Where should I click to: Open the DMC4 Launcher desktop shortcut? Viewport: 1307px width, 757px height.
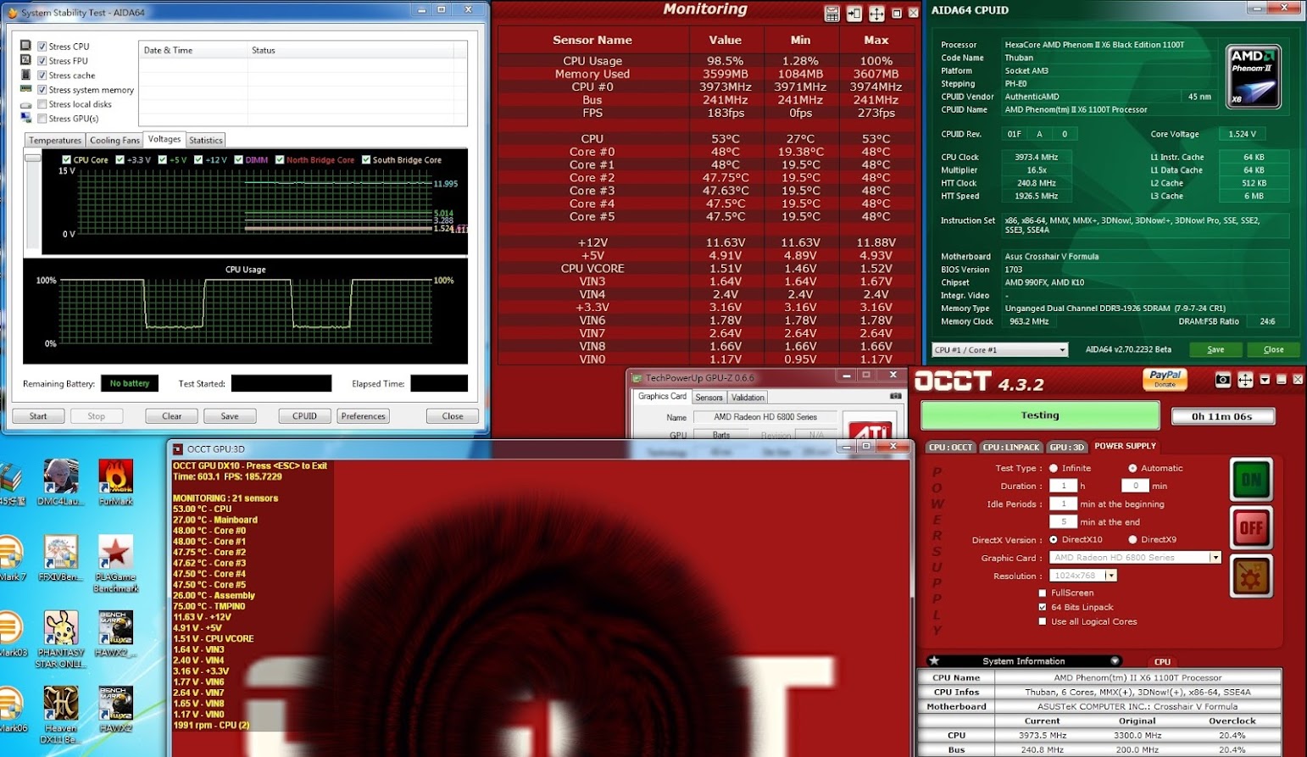pyautogui.click(x=61, y=481)
